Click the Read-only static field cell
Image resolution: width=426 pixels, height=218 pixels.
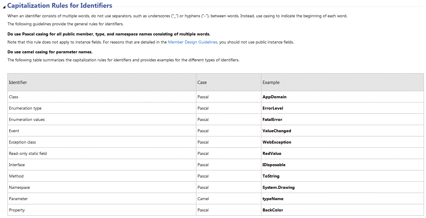tap(28, 154)
